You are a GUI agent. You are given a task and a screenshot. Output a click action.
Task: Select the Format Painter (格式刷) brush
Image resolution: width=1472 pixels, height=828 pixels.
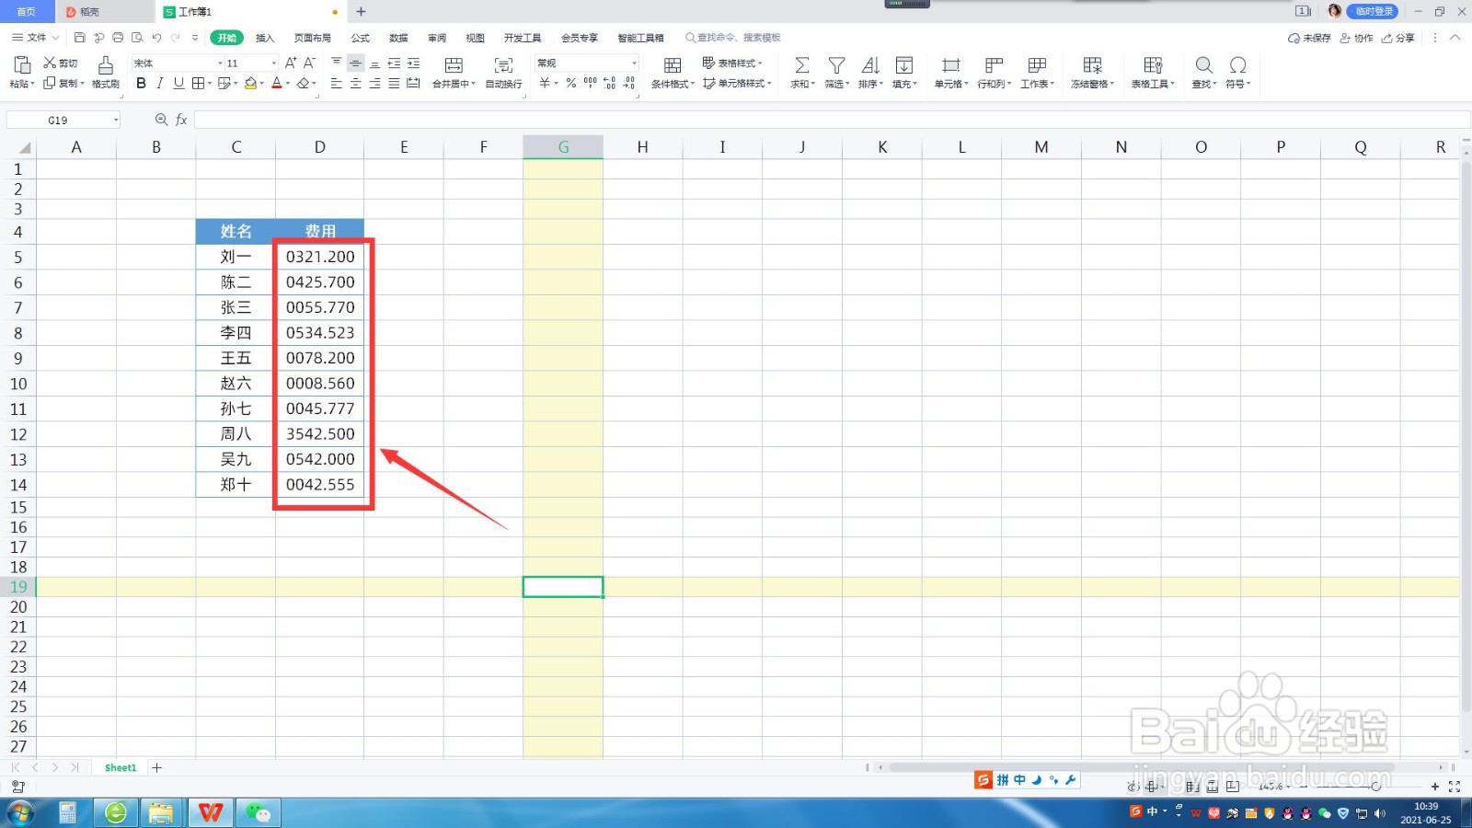106,72
